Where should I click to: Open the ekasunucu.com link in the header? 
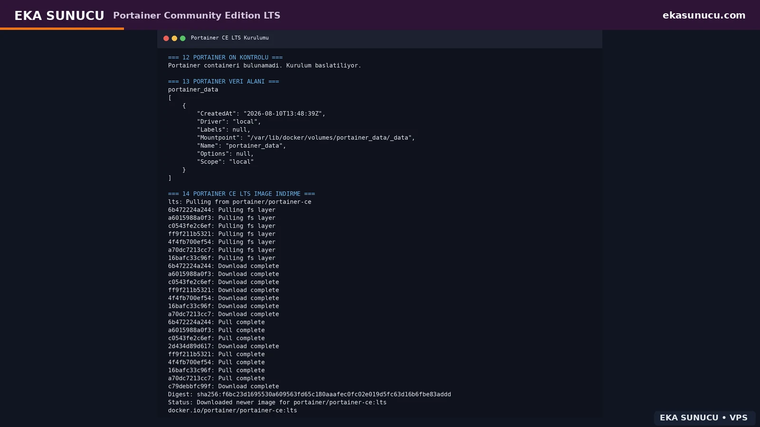(x=704, y=15)
